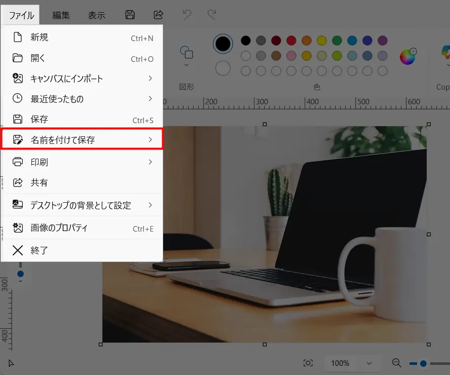Pick the brown palette swatch
450x375 pixels.
(x=276, y=56)
